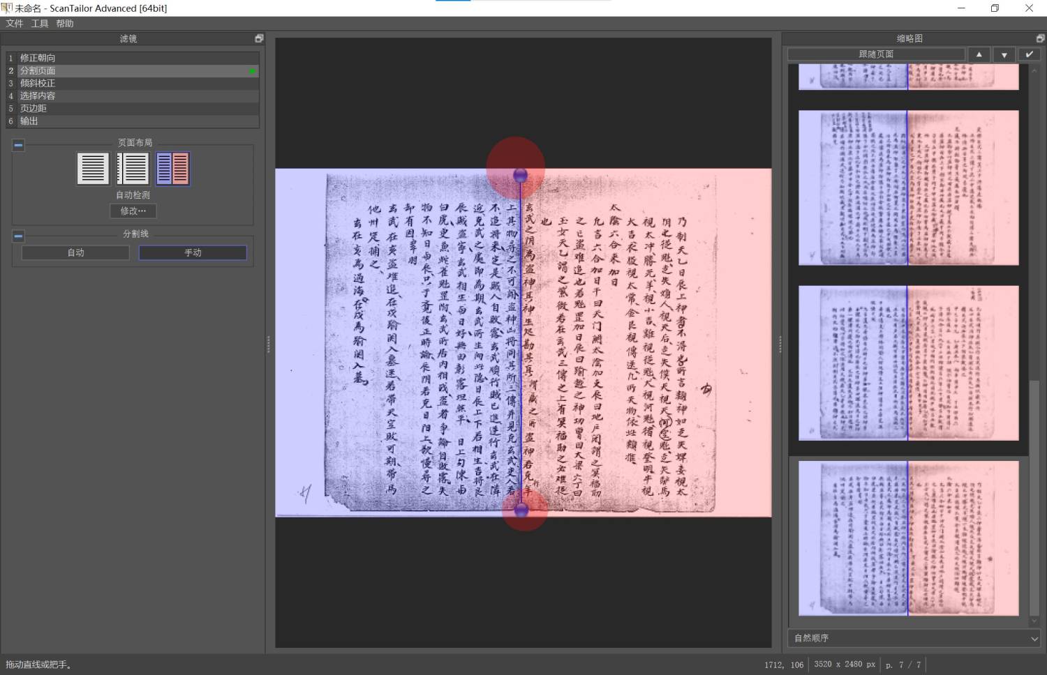The width and height of the screenshot is (1047, 675).
Task: Click the 修改… button
Action: [133, 211]
